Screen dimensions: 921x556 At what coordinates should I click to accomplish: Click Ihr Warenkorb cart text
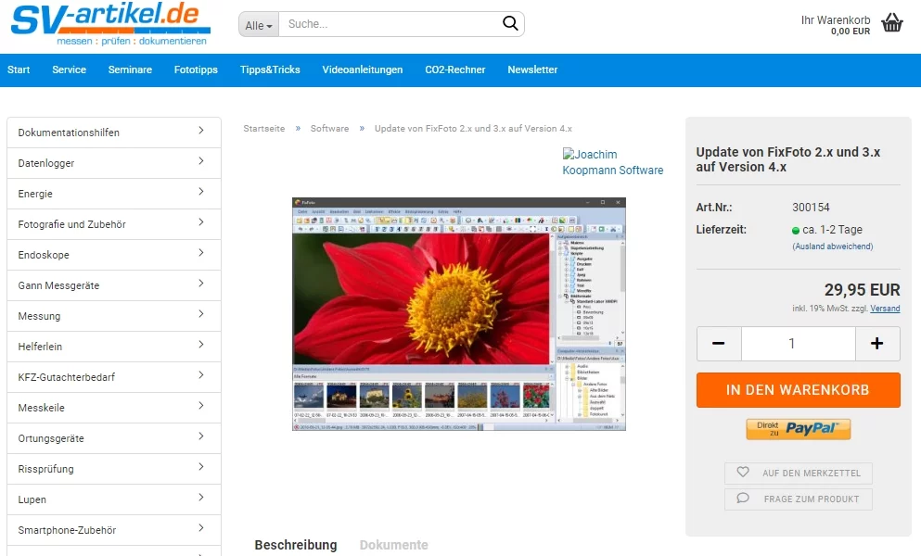836,20
